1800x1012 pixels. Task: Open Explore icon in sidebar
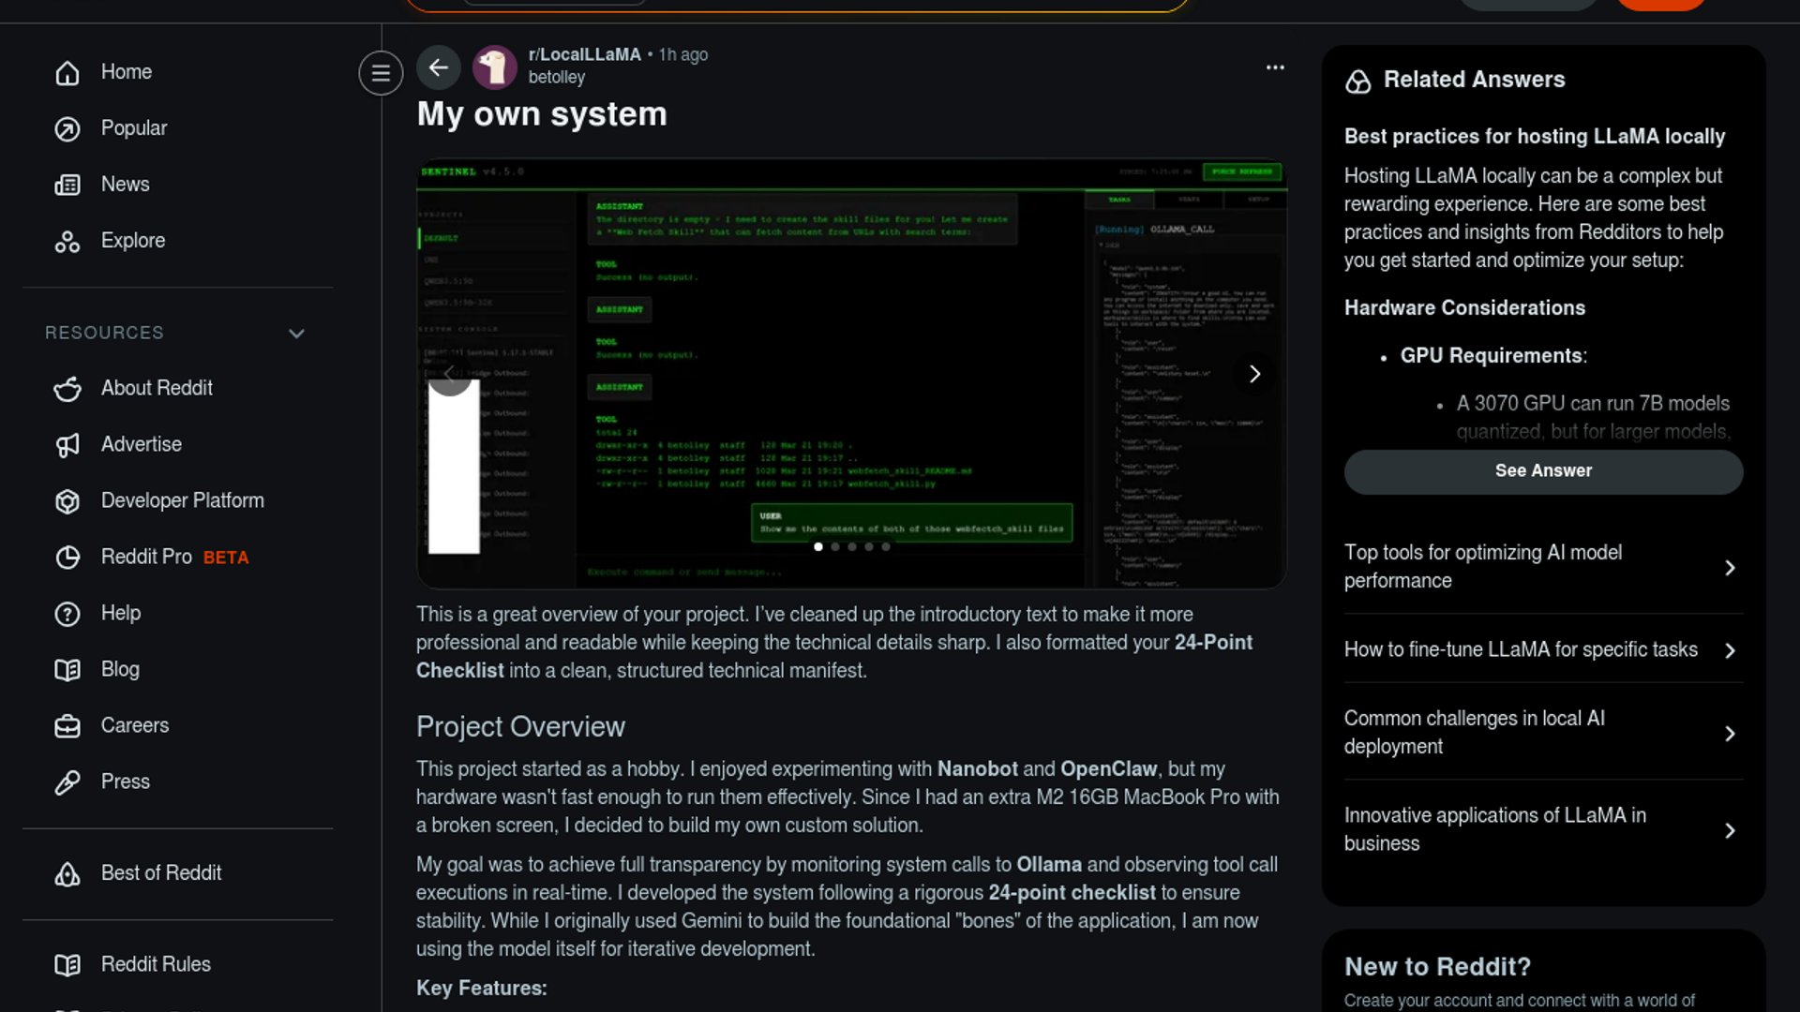click(67, 242)
